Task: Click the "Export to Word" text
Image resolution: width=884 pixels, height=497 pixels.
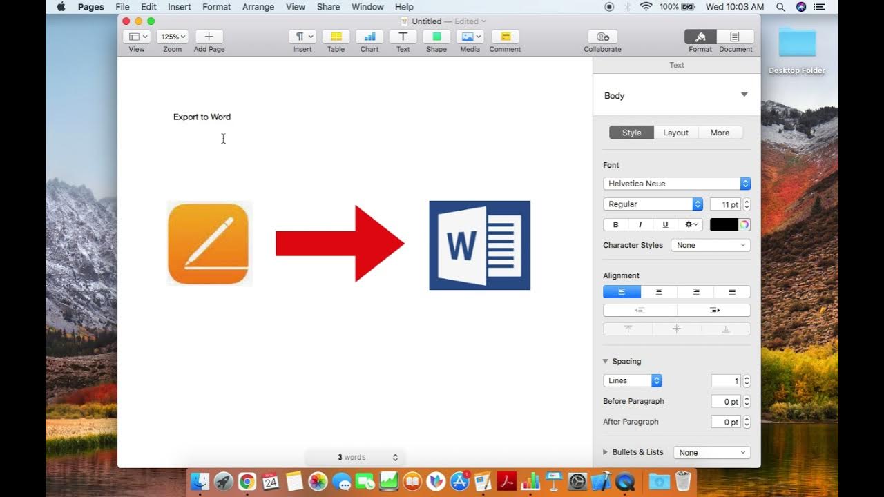Action: pyautogui.click(x=202, y=117)
